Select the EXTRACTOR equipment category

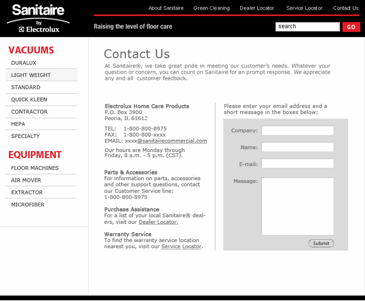pyautogui.click(x=27, y=192)
